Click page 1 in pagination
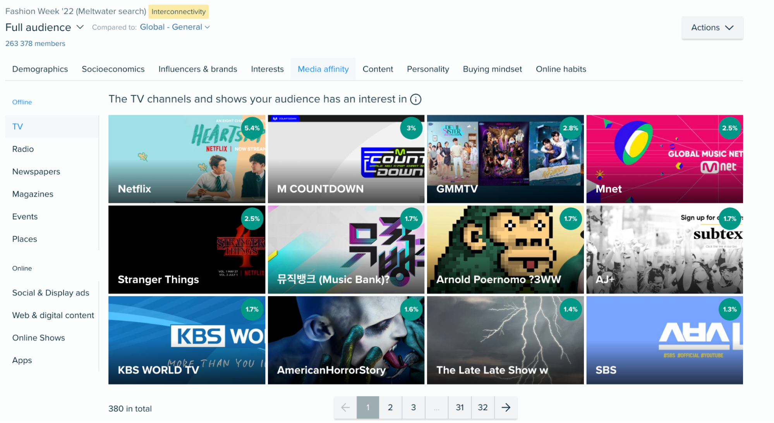Screen dimensions: 774x423 point(368,407)
